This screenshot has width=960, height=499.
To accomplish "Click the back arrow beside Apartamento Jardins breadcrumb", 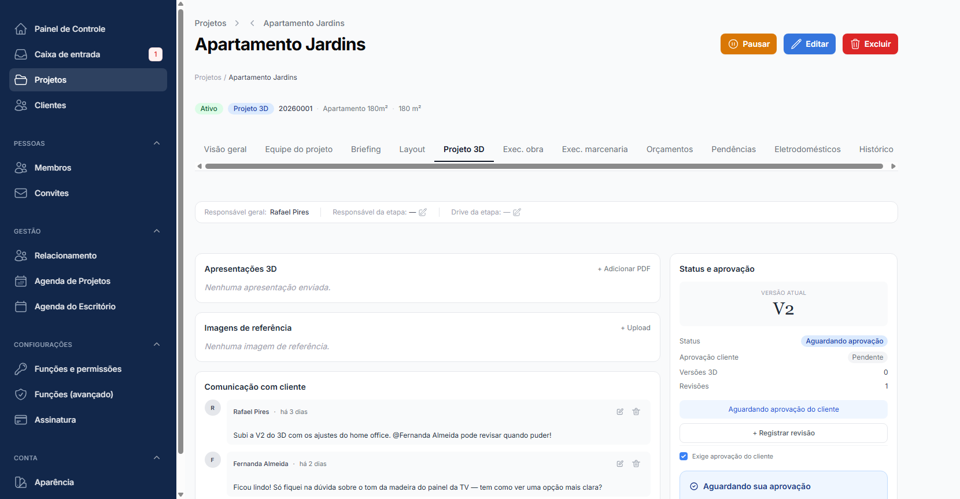I will coord(252,23).
